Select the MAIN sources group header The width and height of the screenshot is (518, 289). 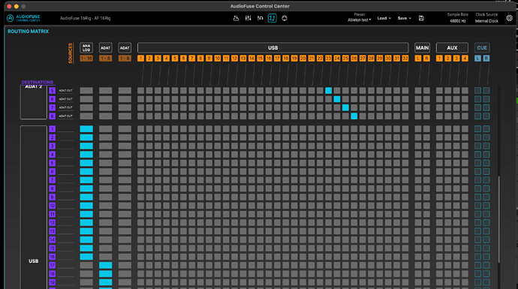pyautogui.click(x=422, y=48)
